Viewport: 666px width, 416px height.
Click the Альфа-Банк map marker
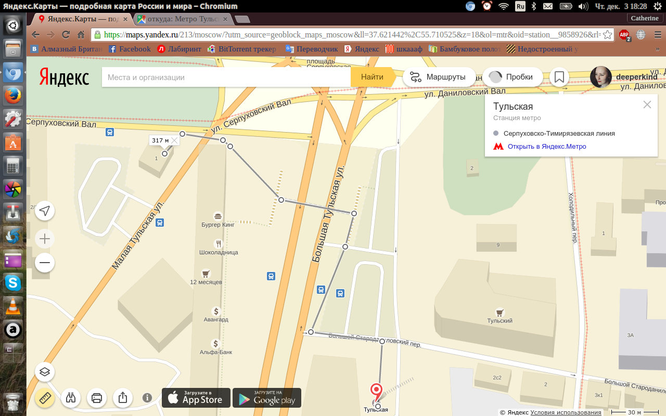(x=215, y=343)
